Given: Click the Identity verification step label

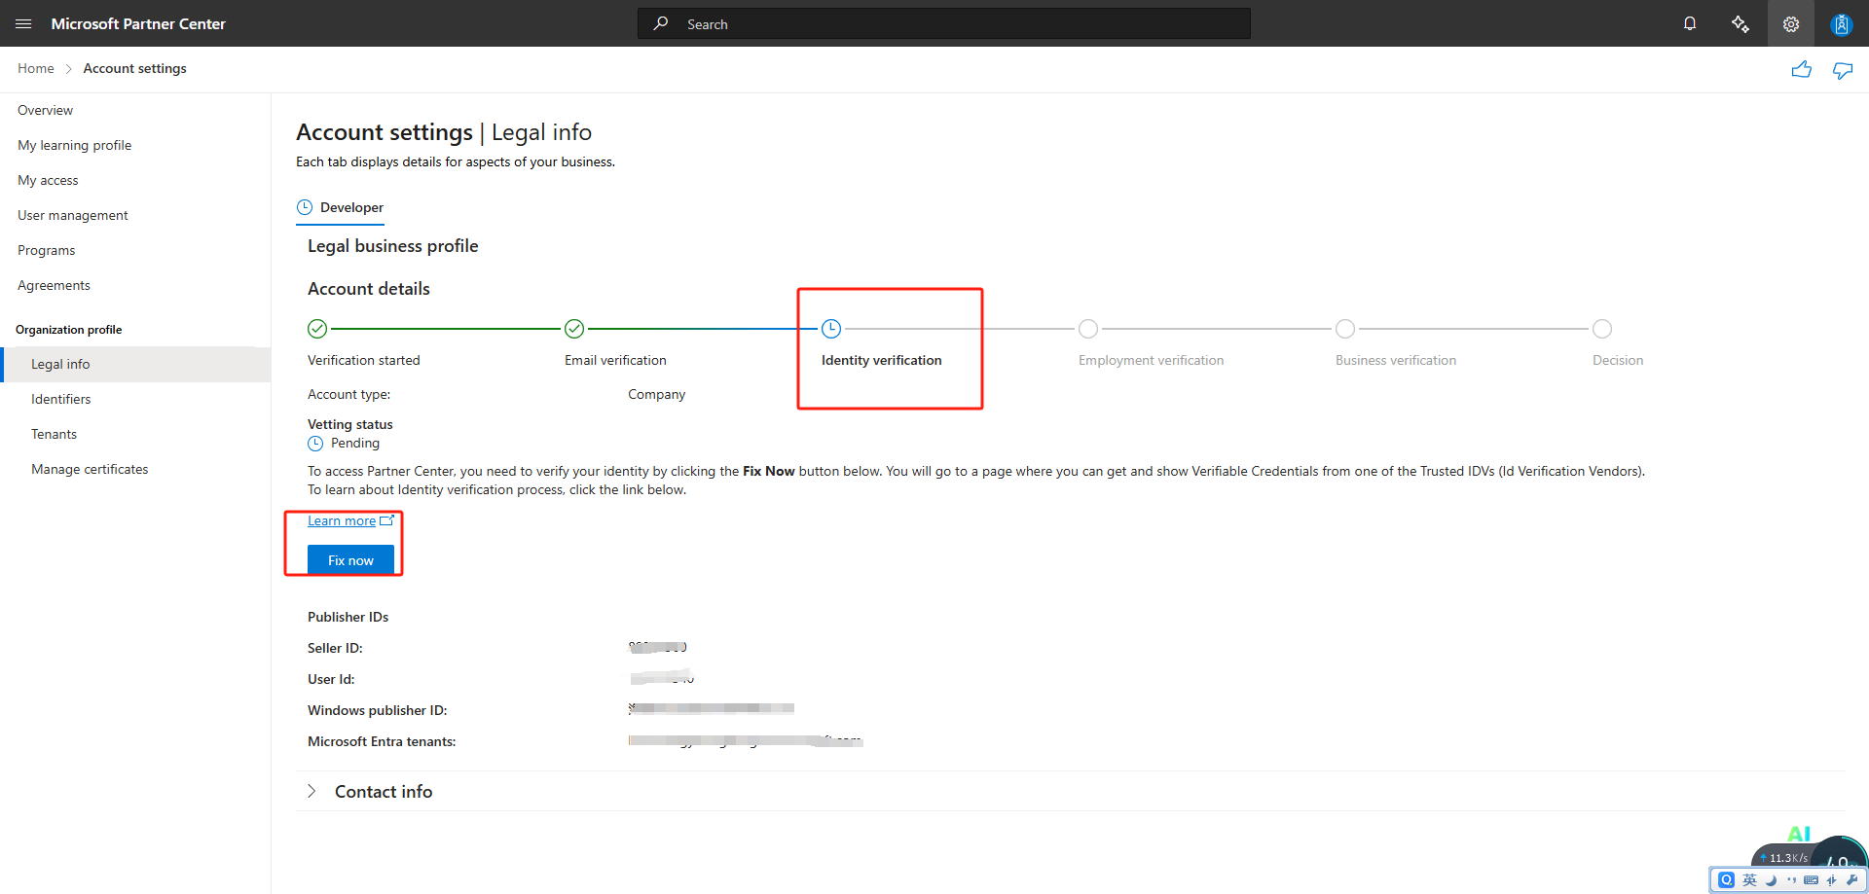Looking at the screenshot, I should tap(881, 360).
